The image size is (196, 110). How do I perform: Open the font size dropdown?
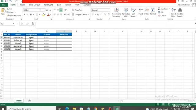44,10
